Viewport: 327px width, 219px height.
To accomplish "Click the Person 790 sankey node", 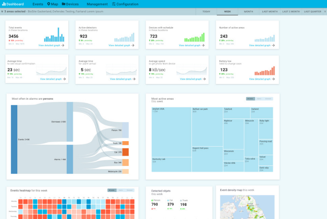I will coord(125,130).
